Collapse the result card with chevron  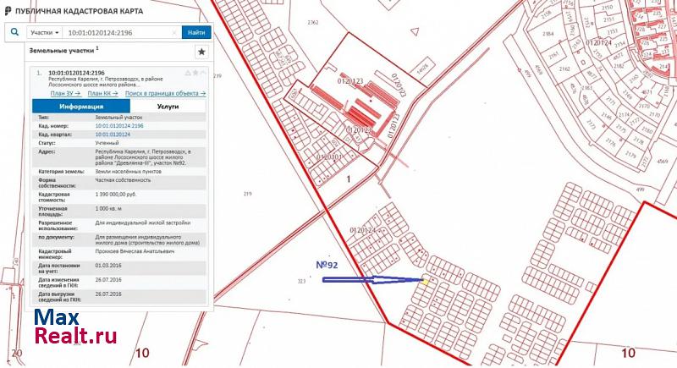tap(204, 74)
